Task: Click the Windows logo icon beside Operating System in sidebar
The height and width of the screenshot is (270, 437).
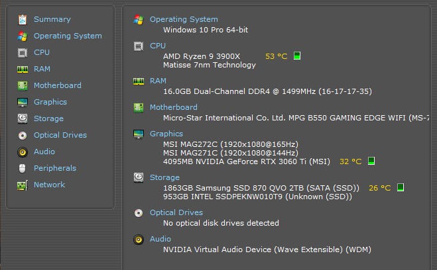Action: point(23,36)
